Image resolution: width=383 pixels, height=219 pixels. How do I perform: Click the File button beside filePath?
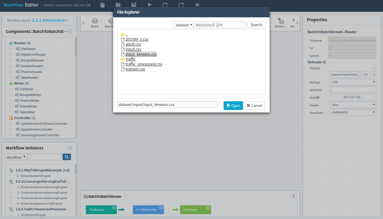365,75
